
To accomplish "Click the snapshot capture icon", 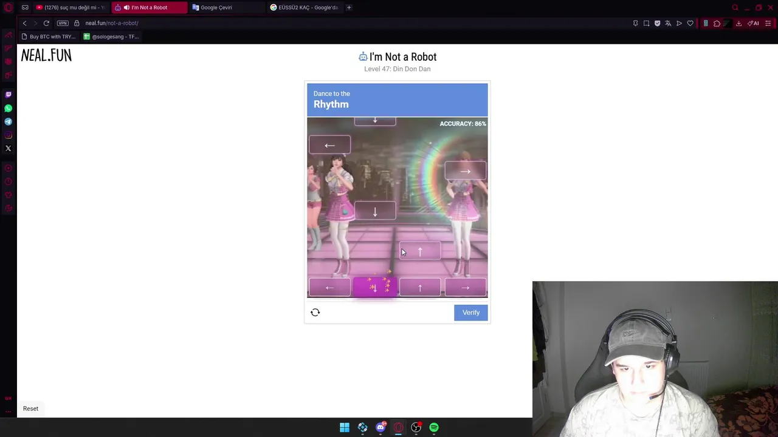I will tap(646, 23).
